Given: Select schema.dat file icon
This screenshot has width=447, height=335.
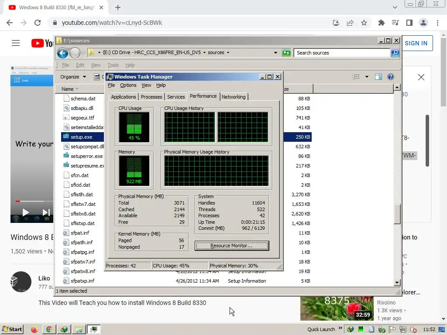Looking at the screenshot, I should point(66,99).
